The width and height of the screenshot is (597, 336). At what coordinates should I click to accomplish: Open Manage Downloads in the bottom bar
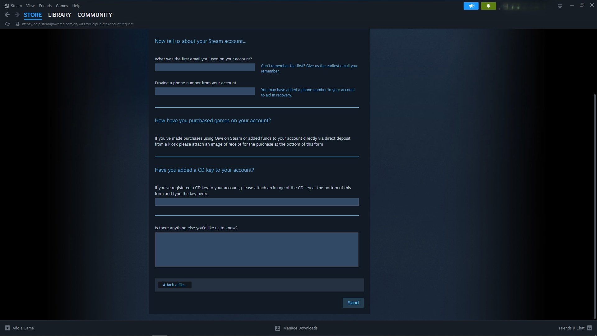[x=296, y=328]
